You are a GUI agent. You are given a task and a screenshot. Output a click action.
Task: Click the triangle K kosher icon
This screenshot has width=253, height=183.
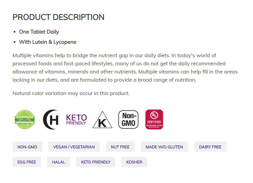(x=102, y=120)
